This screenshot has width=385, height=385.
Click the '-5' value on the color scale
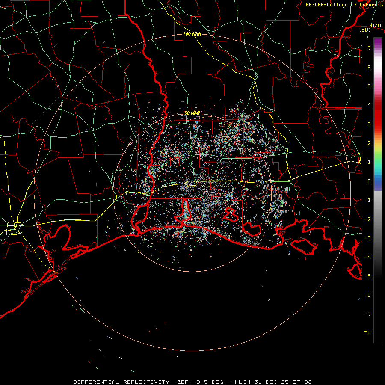[x=367, y=276]
